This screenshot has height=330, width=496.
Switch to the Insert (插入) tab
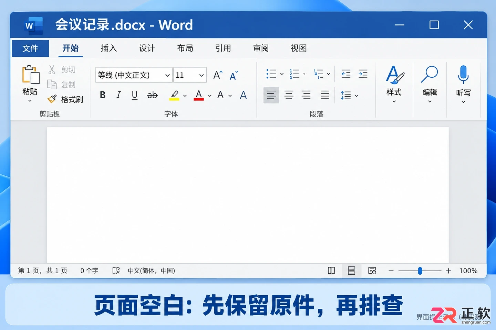109,48
